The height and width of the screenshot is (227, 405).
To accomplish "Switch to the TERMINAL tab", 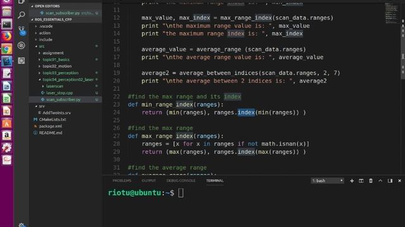I will point(215,181).
